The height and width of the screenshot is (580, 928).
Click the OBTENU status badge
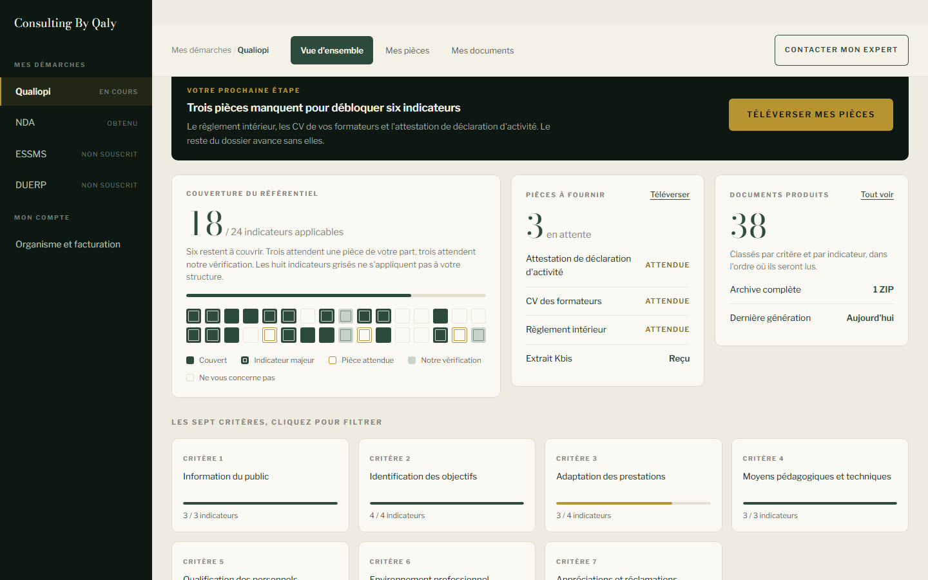122,123
